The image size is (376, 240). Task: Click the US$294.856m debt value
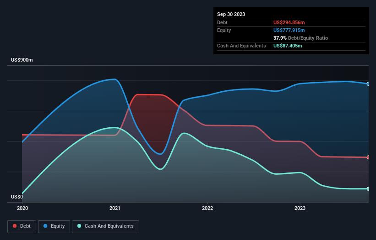(x=289, y=22)
